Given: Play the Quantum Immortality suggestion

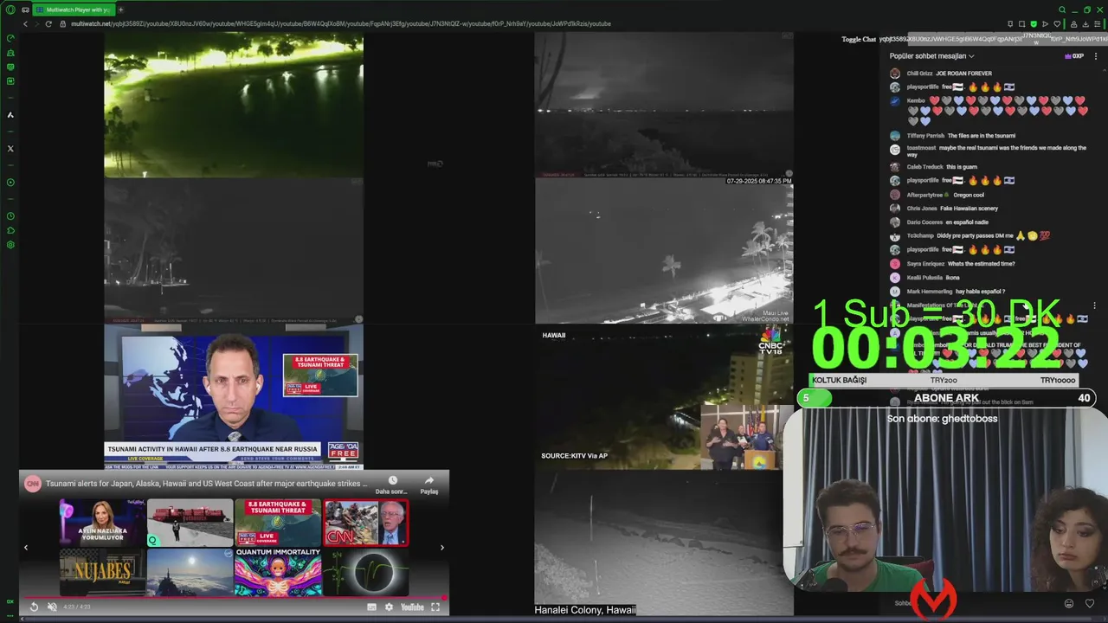Looking at the screenshot, I should point(277,572).
